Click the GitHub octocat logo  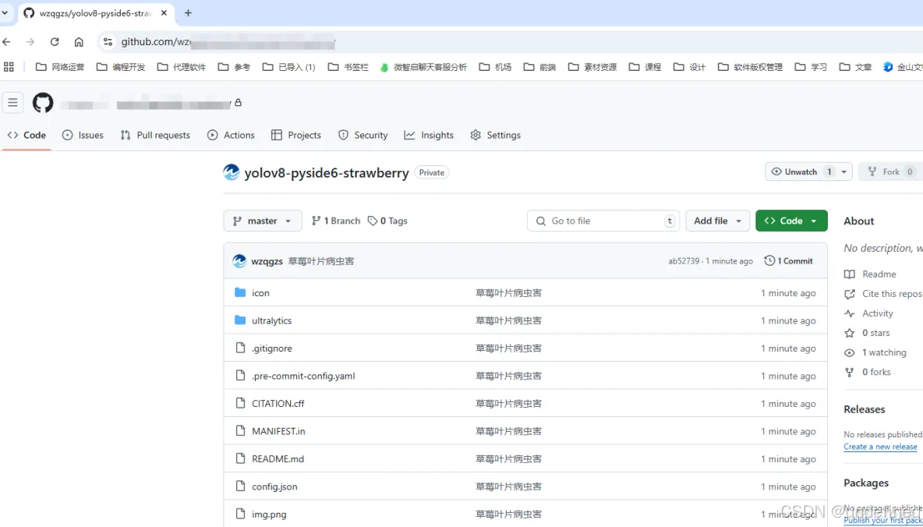[x=42, y=102]
